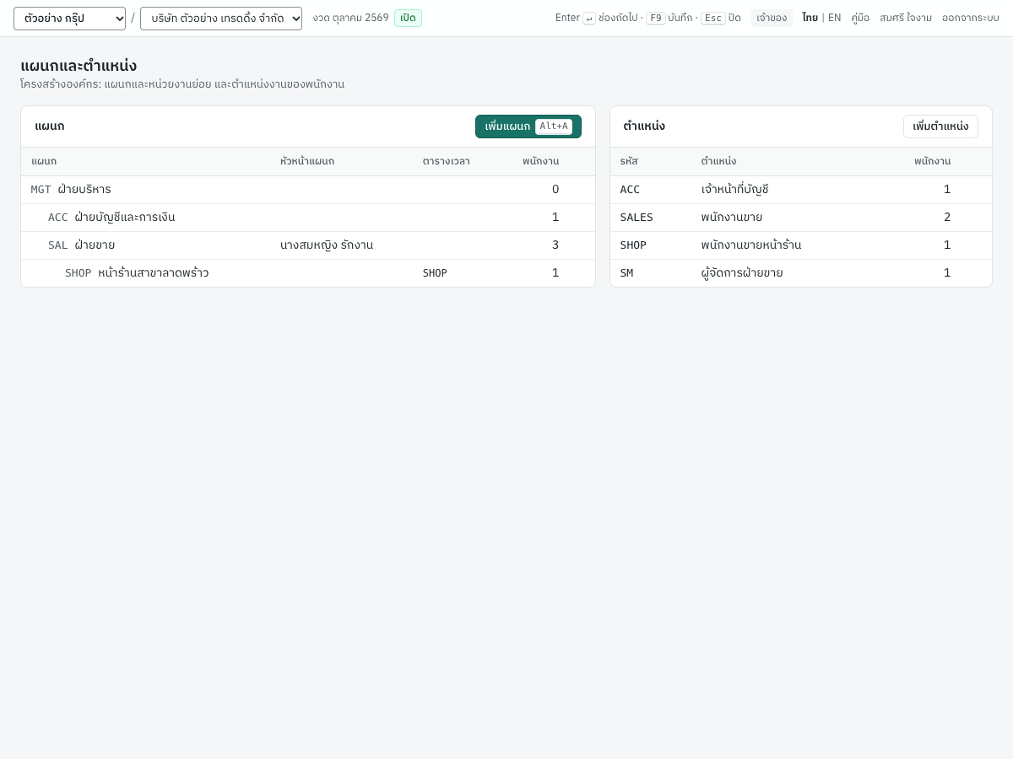1013x759 pixels.
Task: Click the หัวหน้าแผนก column header
Action: click(307, 161)
